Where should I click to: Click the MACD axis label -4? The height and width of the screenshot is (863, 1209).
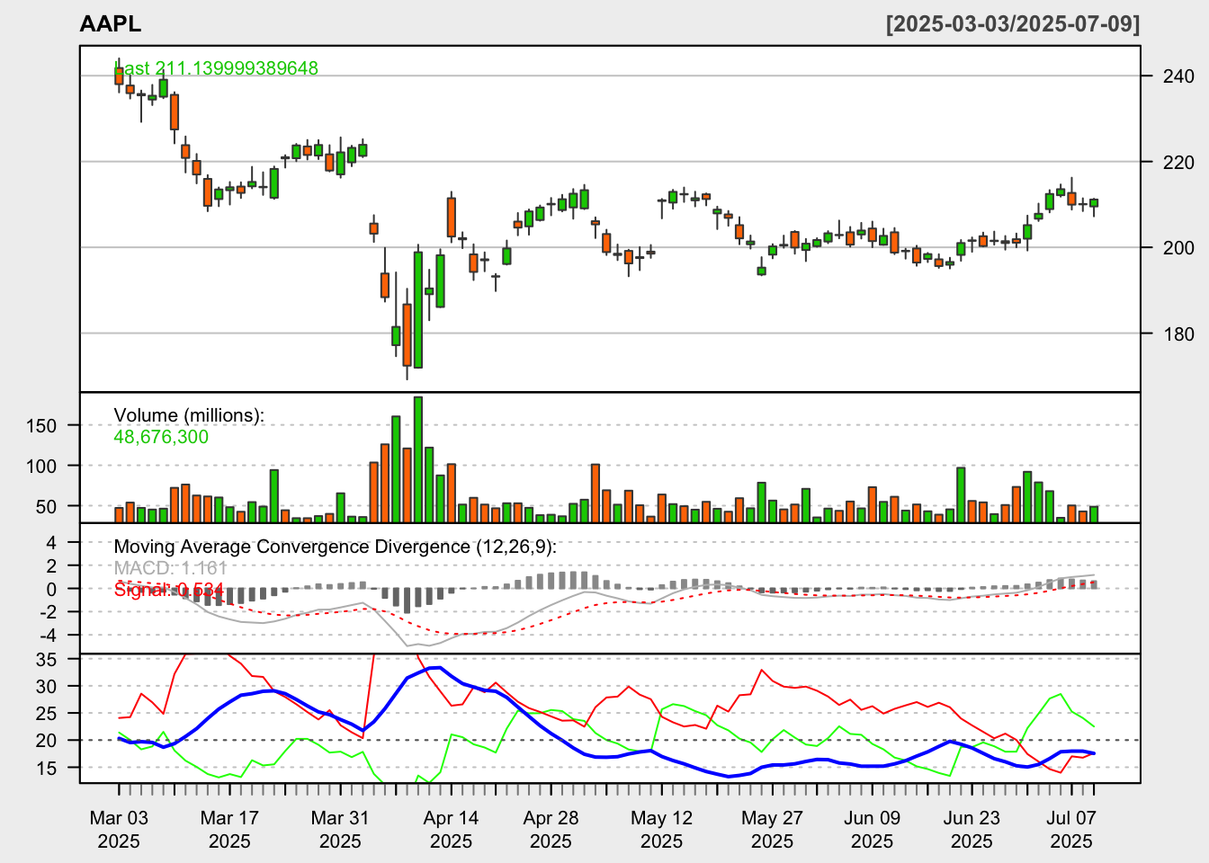tap(48, 636)
